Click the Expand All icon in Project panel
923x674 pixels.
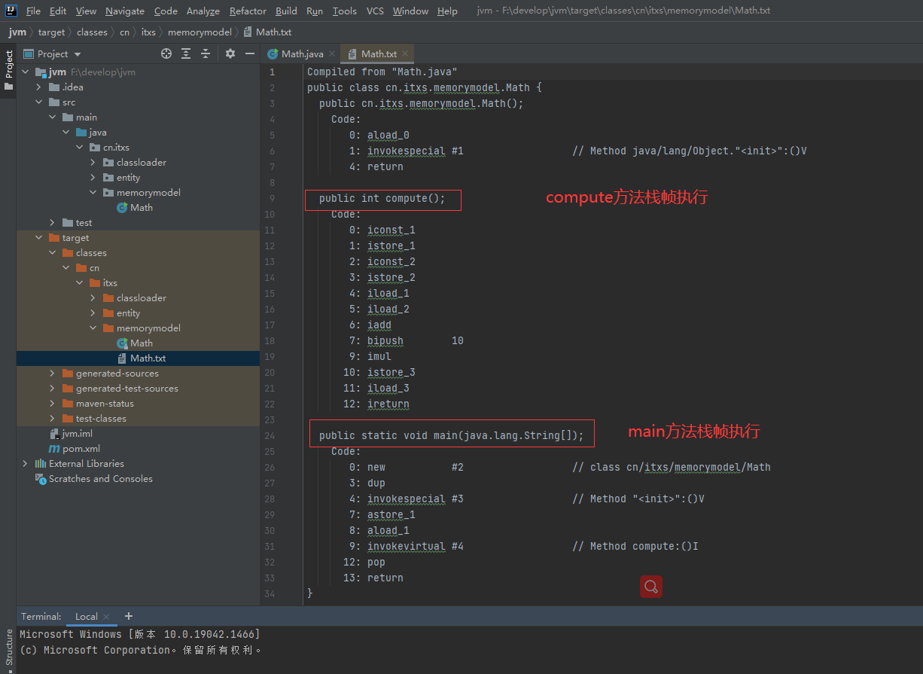click(x=186, y=53)
